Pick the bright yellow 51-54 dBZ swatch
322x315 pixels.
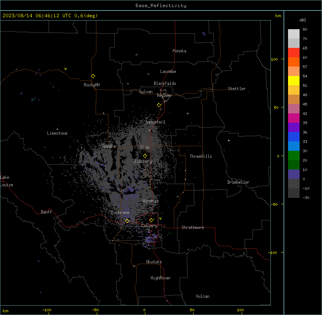coord(294,80)
